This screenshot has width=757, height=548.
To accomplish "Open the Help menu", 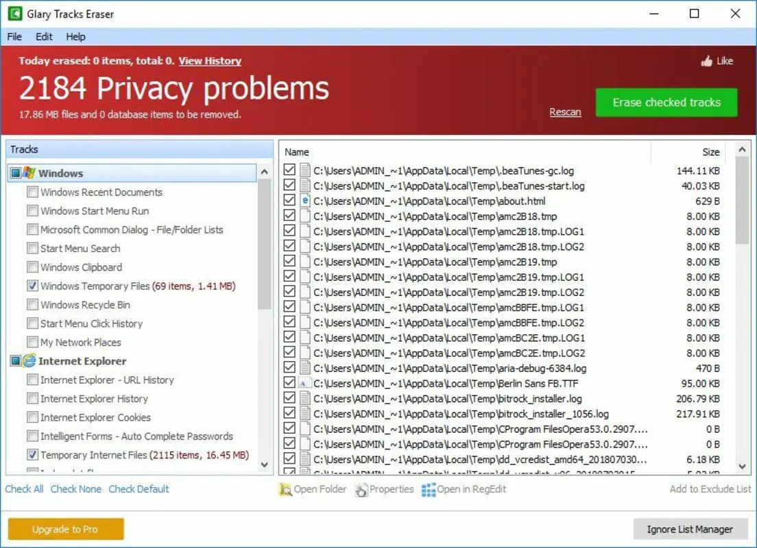I will tap(76, 37).
